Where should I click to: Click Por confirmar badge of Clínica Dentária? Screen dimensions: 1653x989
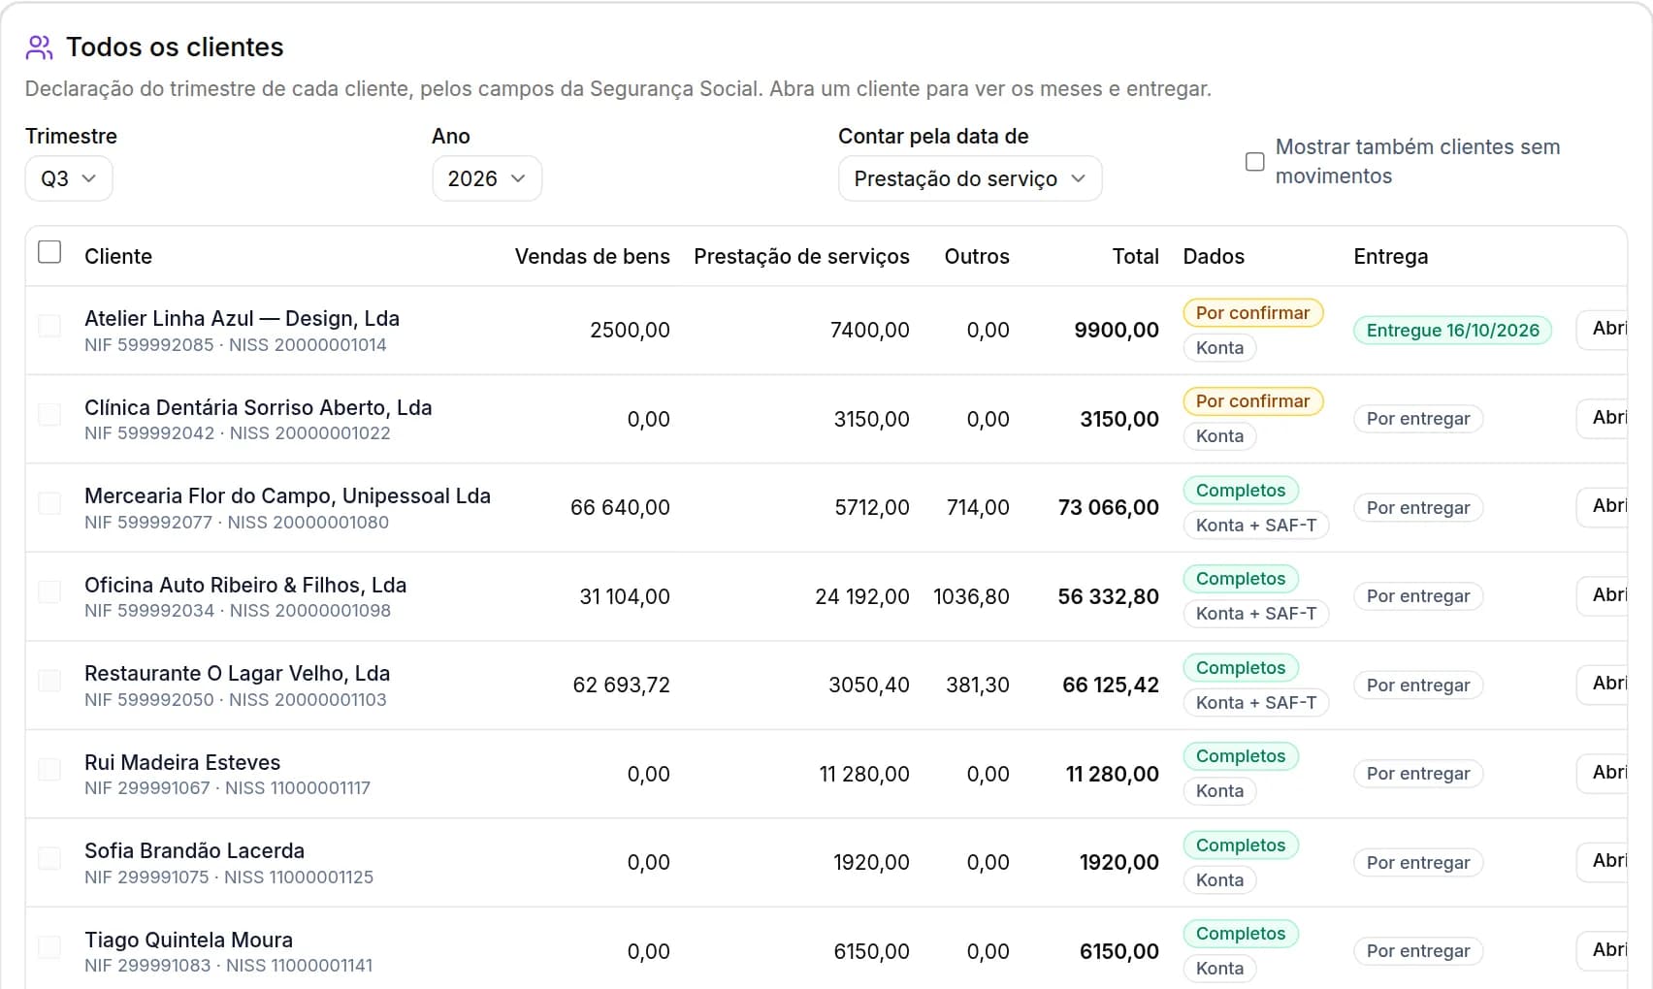[x=1252, y=401]
